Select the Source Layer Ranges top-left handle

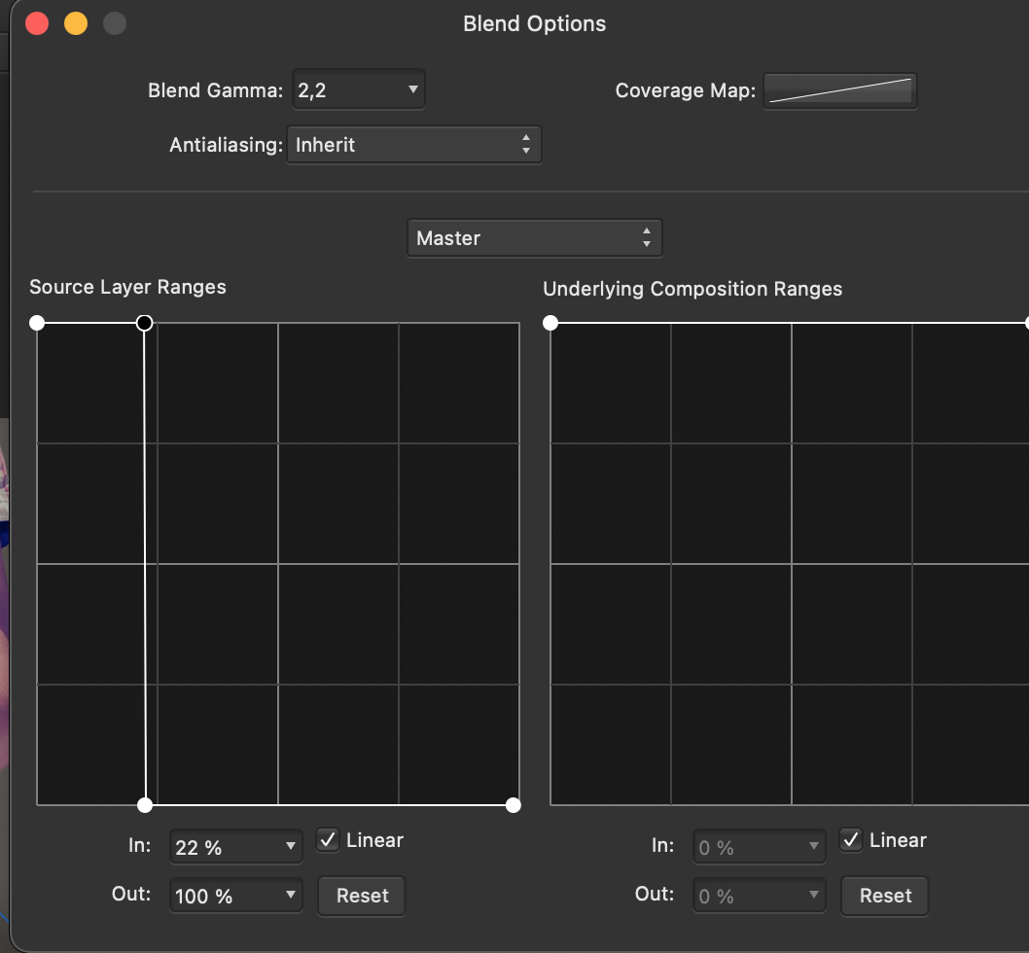click(x=37, y=322)
